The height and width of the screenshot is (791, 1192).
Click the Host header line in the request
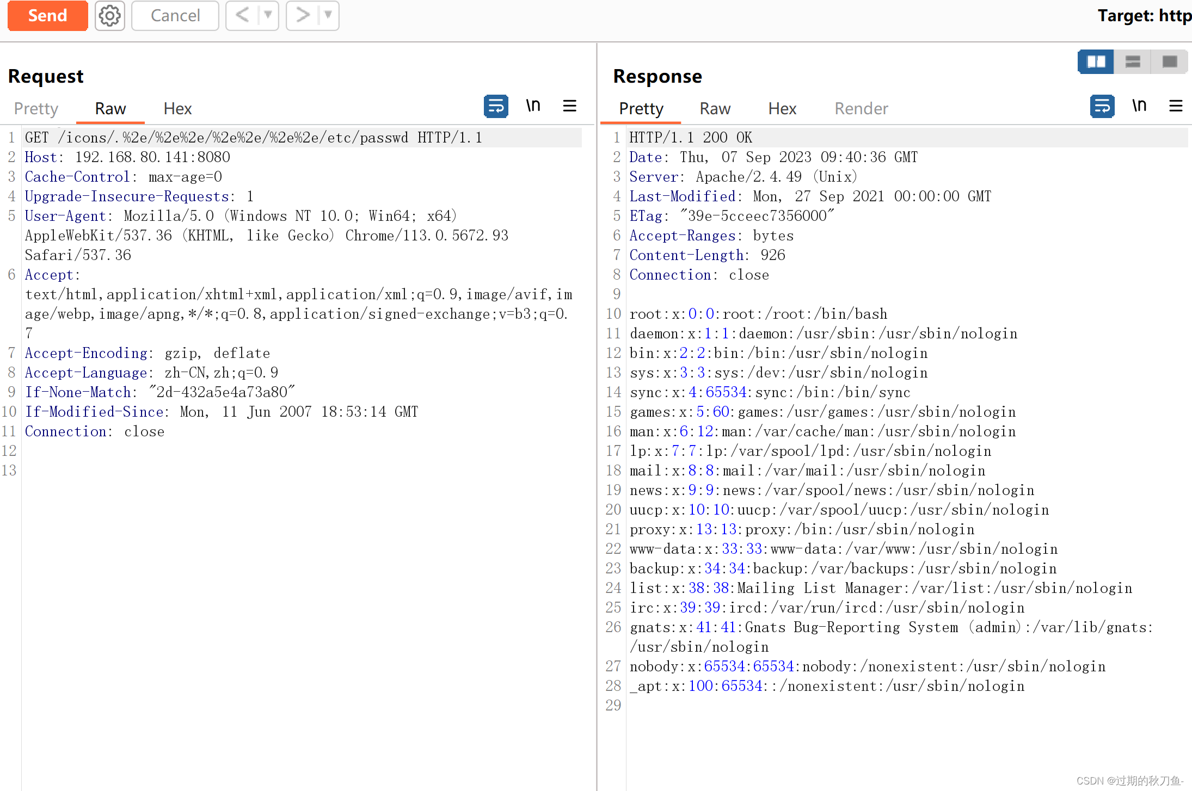click(x=127, y=157)
